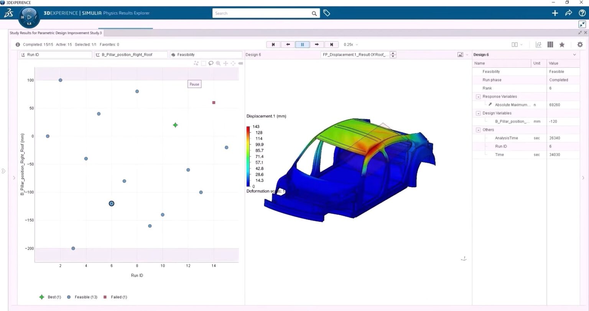Open the Design 6 header dropdown in the right panel
Image resolution: width=589 pixels, height=311 pixels.
(x=574, y=55)
